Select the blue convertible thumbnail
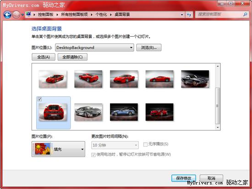Image resolution: width=252 pixels, height=189 pixels. (x=124, y=112)
